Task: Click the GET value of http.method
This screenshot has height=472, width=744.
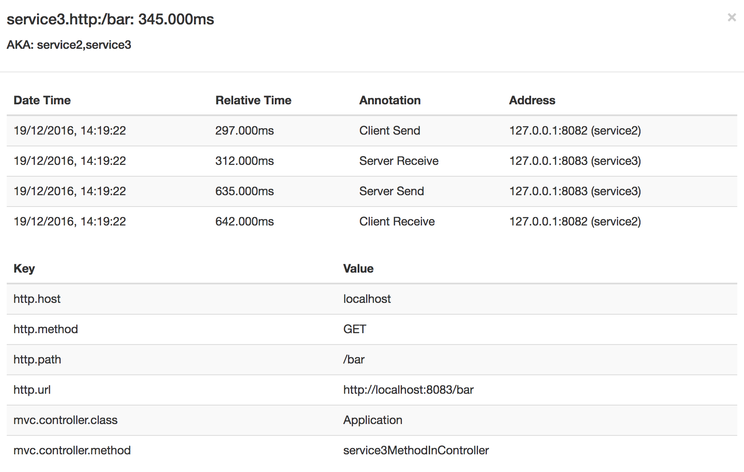Action: click(x=355, y=329)
